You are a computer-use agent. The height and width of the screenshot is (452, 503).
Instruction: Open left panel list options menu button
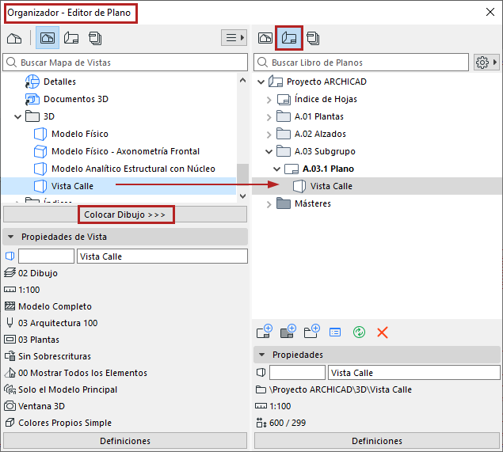234,38
